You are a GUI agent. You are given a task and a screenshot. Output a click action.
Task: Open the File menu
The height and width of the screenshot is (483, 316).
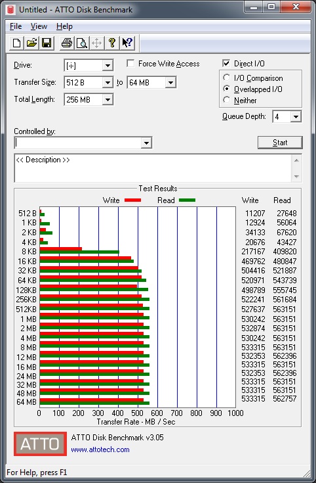pyautogui.click(x=16, y=26)
